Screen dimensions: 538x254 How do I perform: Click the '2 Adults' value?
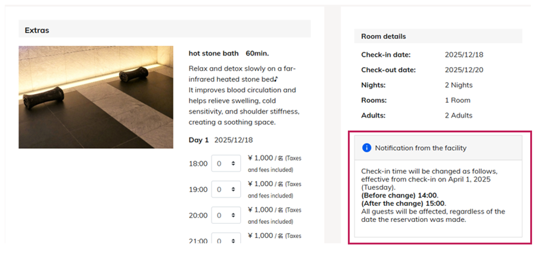(458, 115)
